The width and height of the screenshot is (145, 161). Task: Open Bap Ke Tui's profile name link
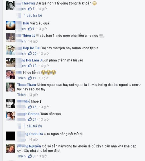[x=31, y=48]
